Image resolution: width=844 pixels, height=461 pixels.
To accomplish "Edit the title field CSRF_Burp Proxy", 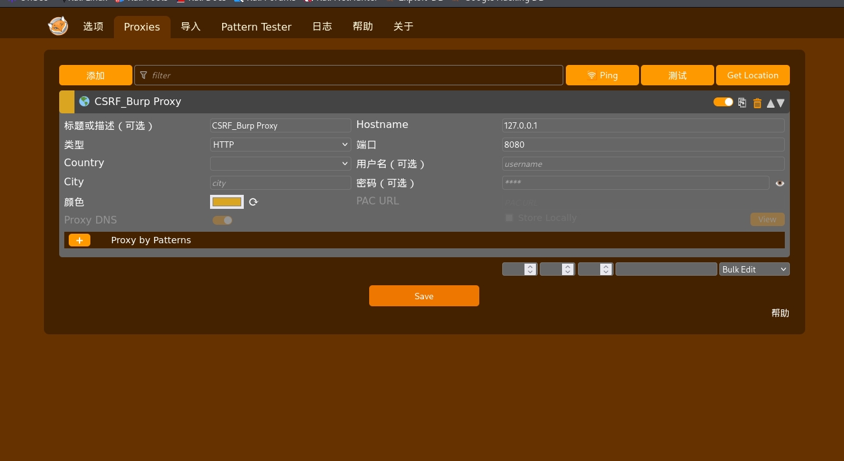I will point(281,125).
